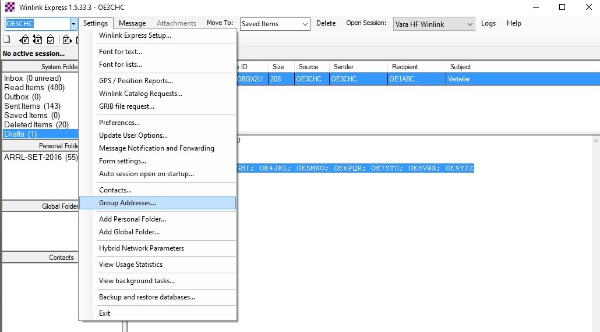The width and height of the screenshot is (600, 332).
Task: Open Preferences... from Settings menu
Action: coord(158,123)
